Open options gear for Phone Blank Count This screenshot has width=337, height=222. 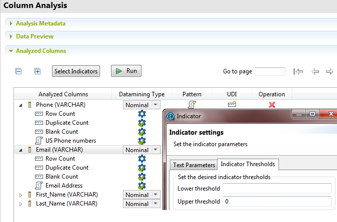coord(142,132)
